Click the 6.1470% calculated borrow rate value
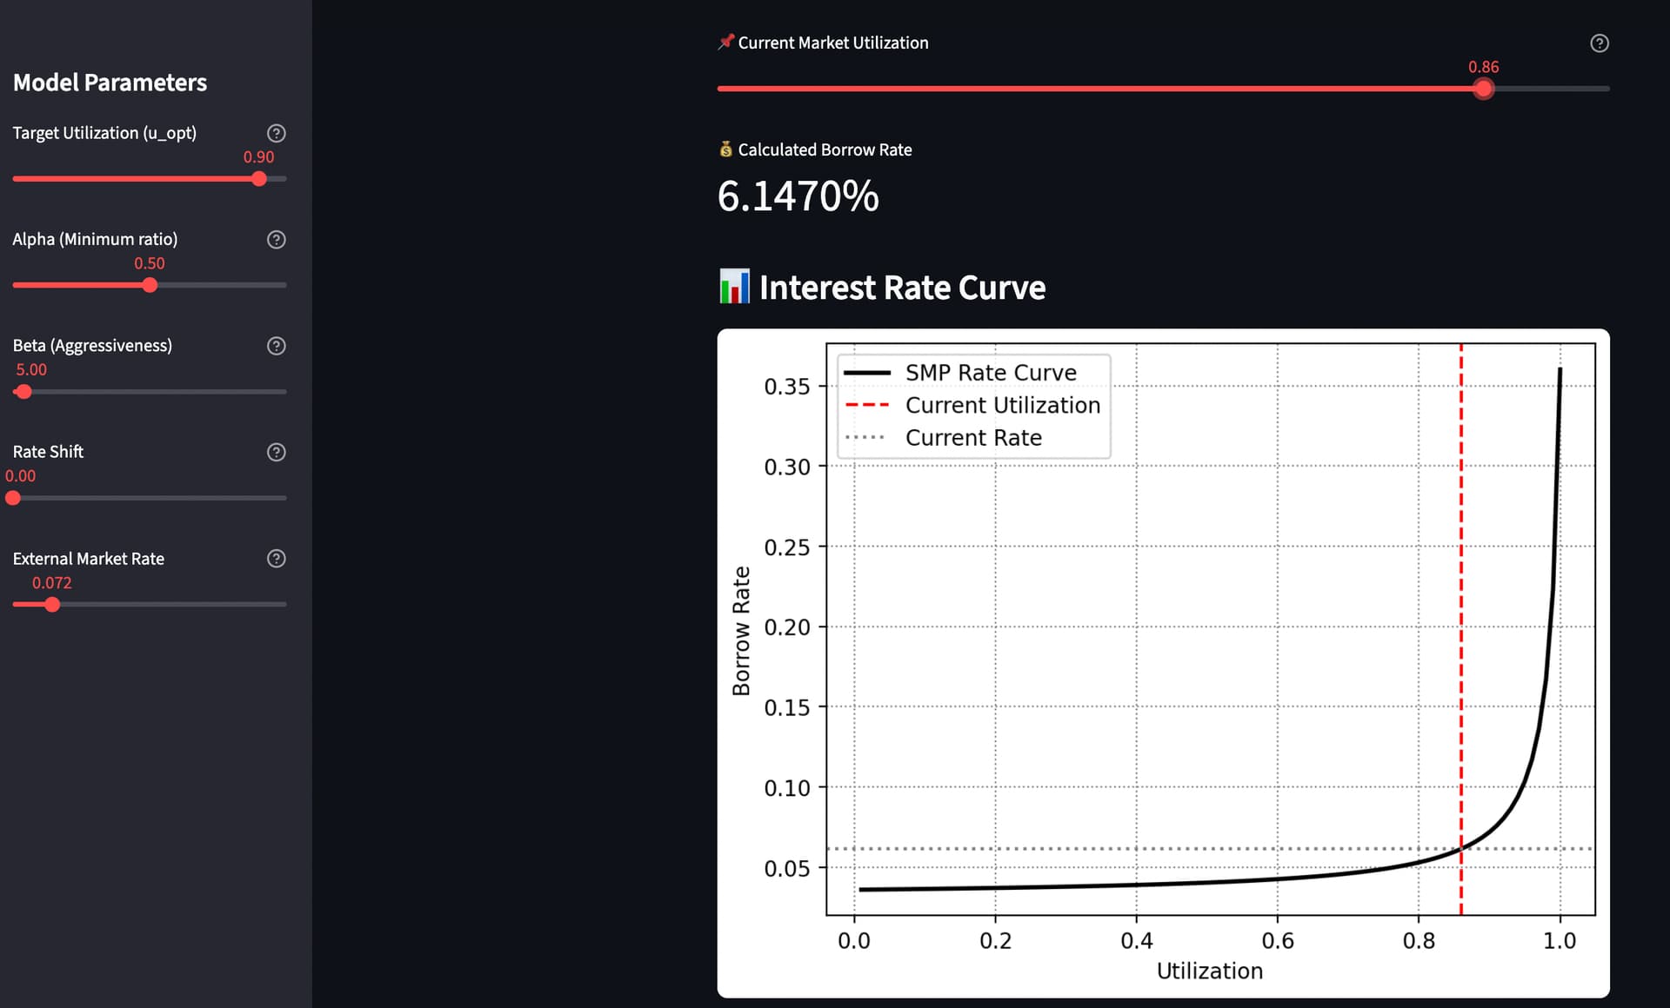The height and width of the screenshot is (1008, 1670). [798, 196]
